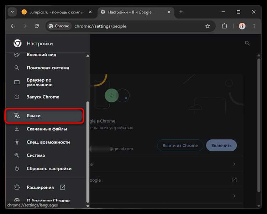Click sidebar scroll up arrow

[88, 56]
